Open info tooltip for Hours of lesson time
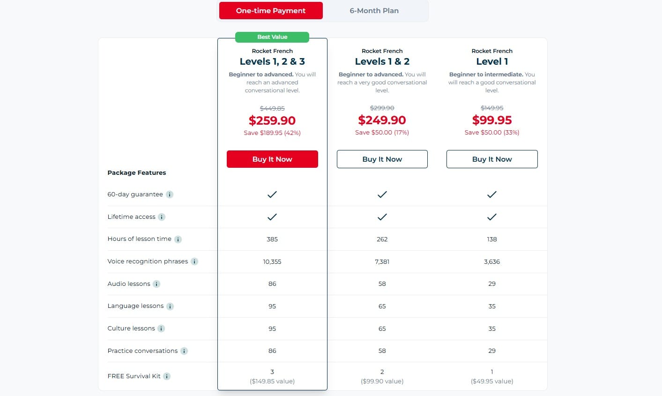This screenshot has height=396, width=662. 178,239
